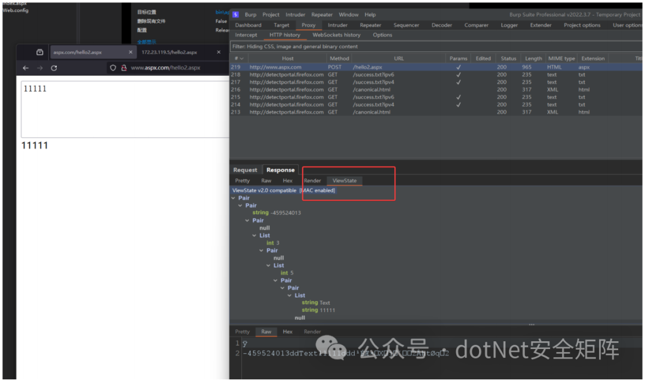Open the Comparer tab
The image size is (645, 383).
pyautogui.click(x=477, y=25)
